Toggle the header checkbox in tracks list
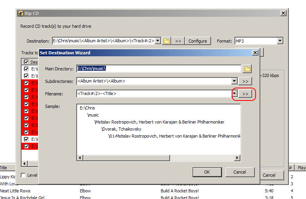306x199 pixels. (26, 62)
